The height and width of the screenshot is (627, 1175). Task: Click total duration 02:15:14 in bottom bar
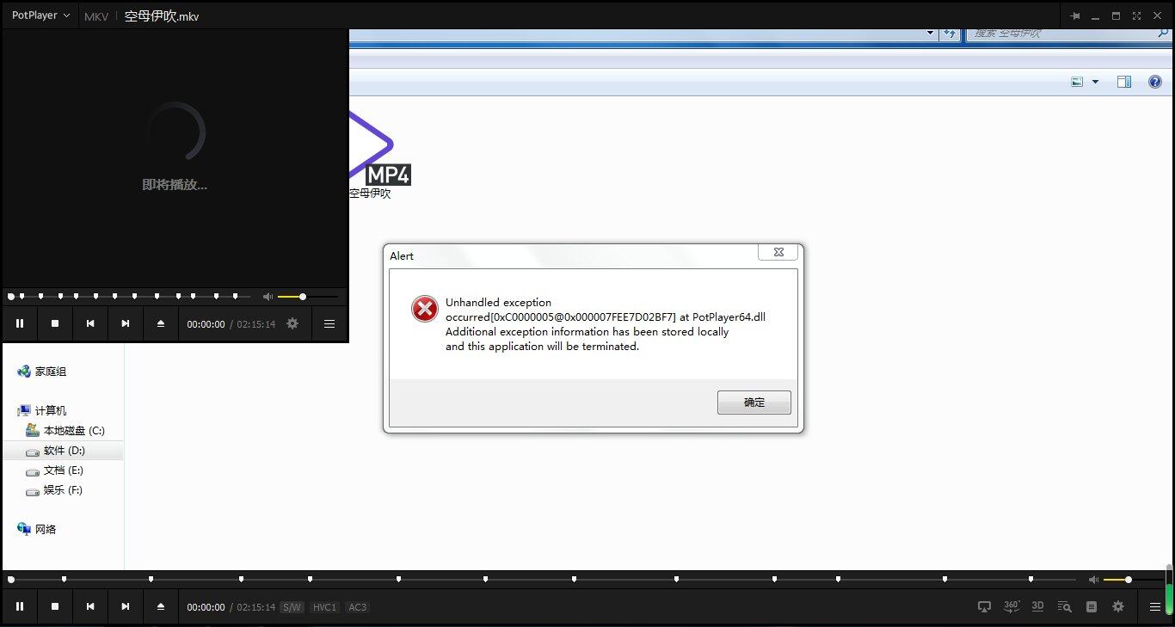256,607
